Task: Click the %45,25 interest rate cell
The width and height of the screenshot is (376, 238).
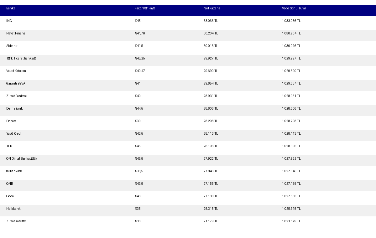Action: coord(140,59)
